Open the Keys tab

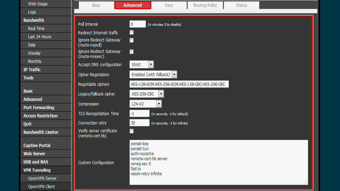(x=169, y=5)
